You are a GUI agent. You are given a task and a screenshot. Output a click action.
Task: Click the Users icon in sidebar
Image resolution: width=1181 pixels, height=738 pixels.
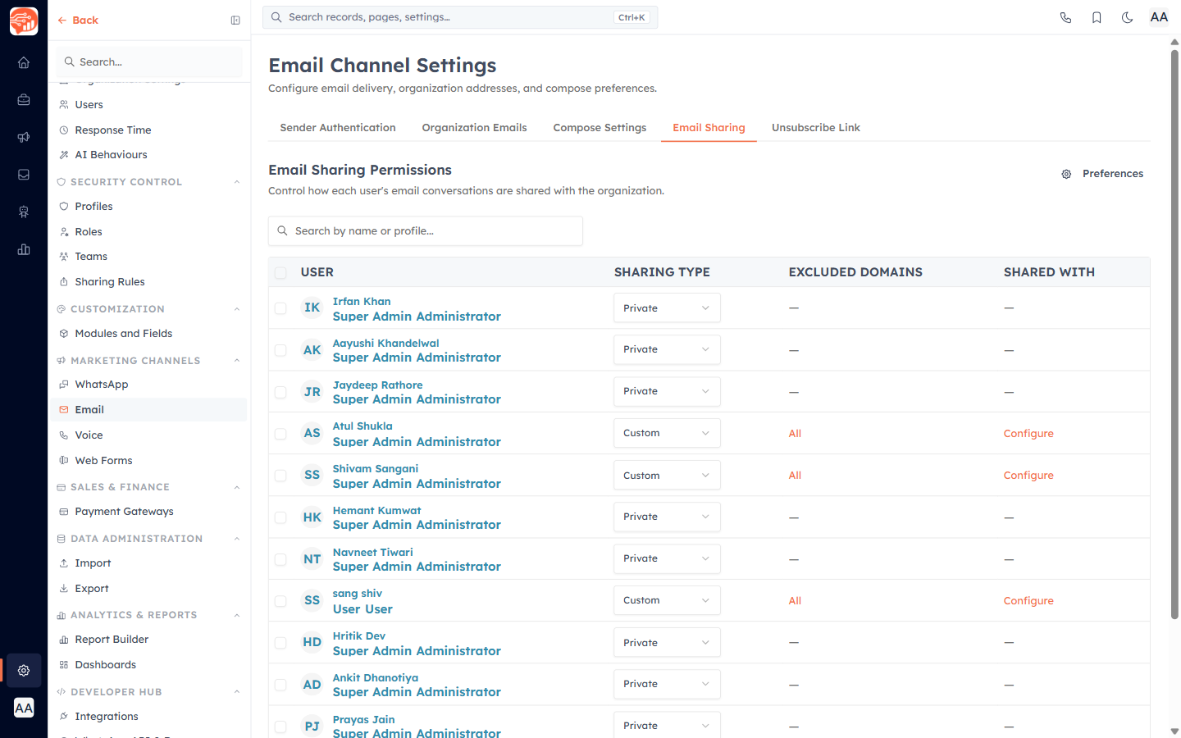64,105
